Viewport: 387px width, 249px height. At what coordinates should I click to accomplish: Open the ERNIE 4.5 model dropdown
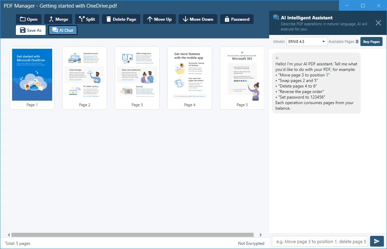pyautogui.click(x=307, y=41)
